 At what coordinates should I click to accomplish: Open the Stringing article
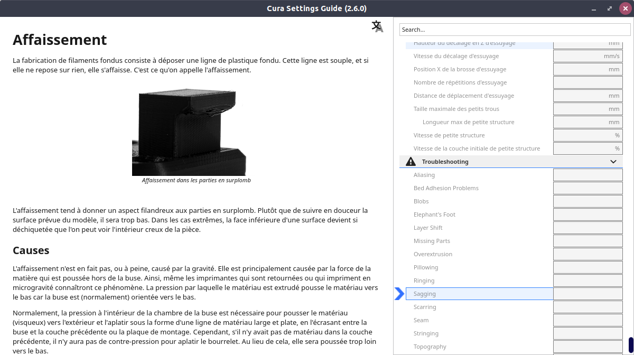(426, 333)
